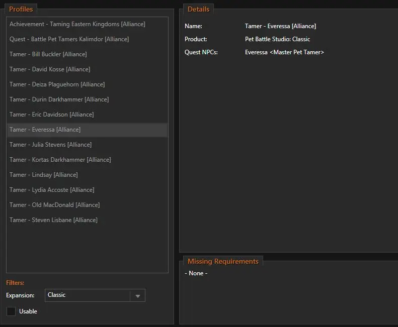The width and height of the screenshot is (398, 327).
Task: Select Achievement - Taming Eastern Kingdoms profile
Action: tap(87, 24)
